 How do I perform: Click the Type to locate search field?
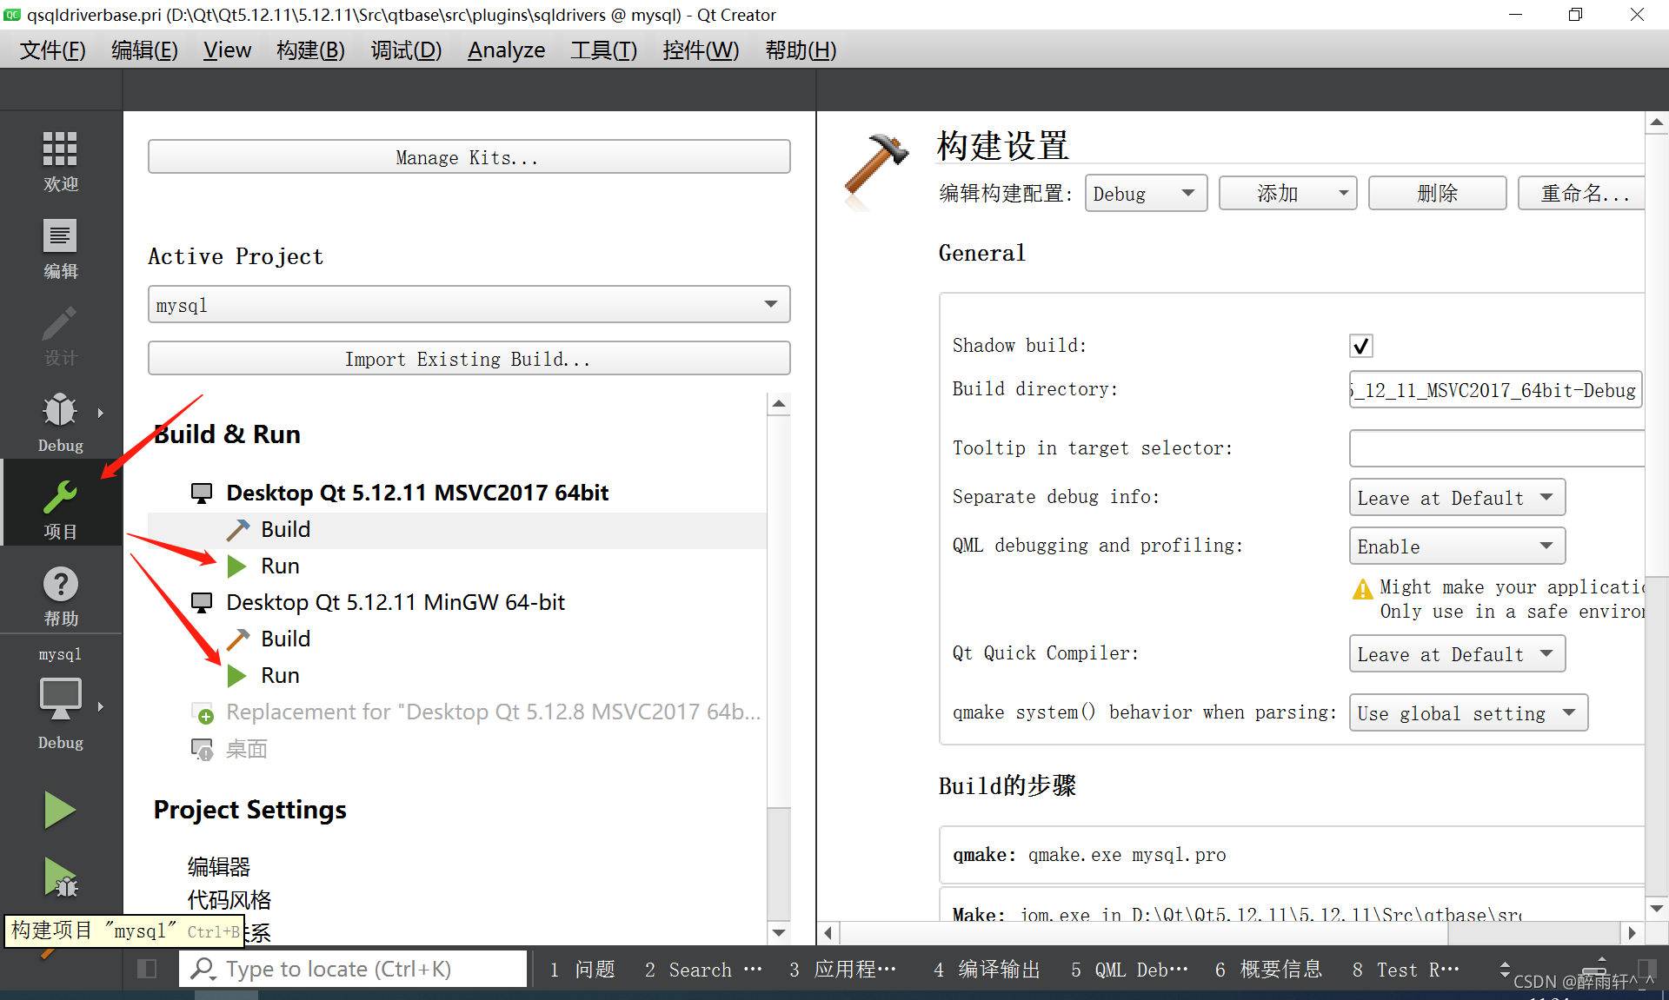[x=354, y=969]
